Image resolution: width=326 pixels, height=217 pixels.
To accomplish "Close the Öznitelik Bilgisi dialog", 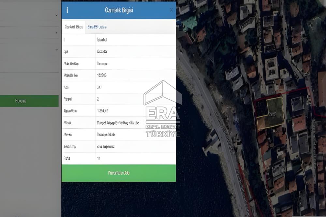I will click(171, 10).
